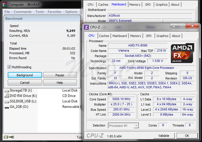202x142 pixels.
Task: Click the HT Link 2000.04 MHz value
Action: tap(121, 114)
